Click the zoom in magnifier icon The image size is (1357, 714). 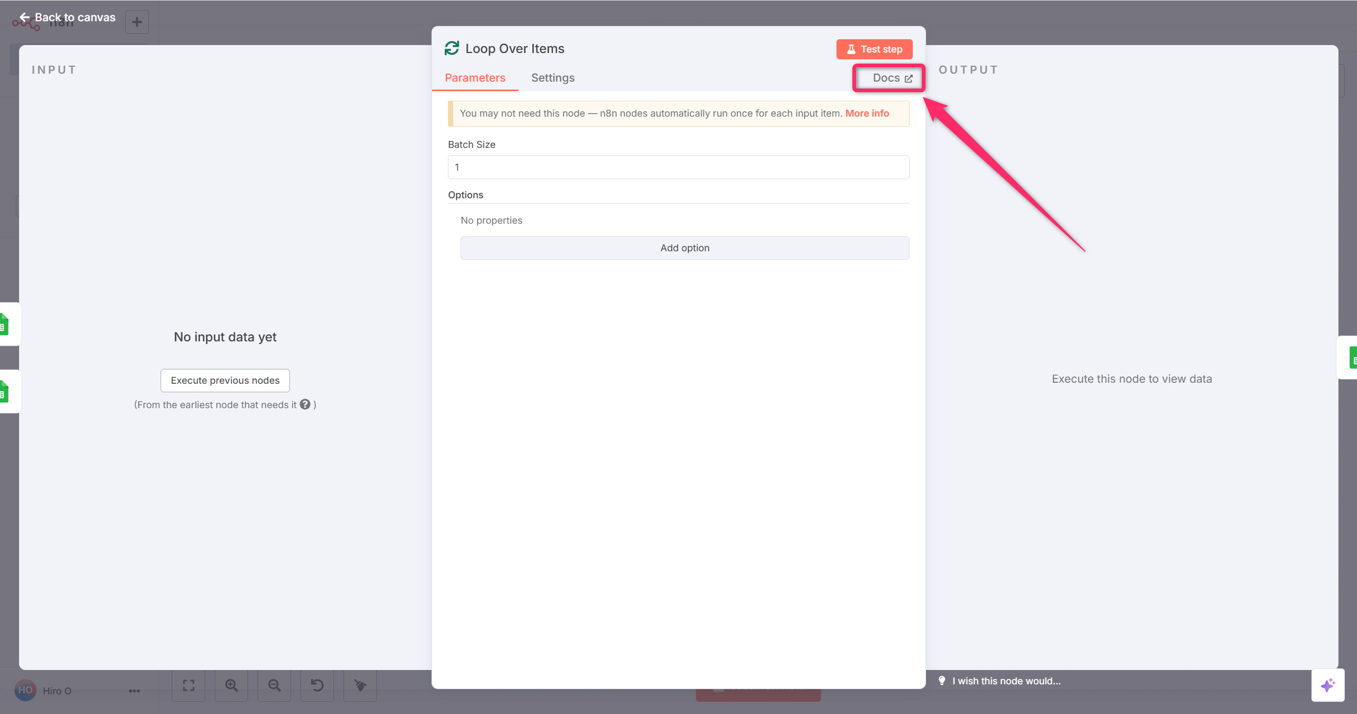231,685
